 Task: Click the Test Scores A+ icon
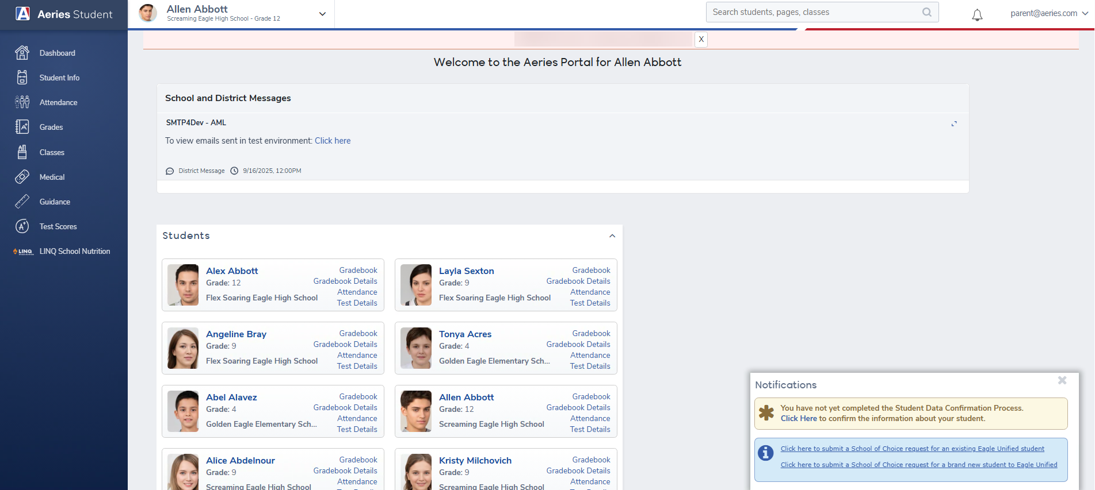[22, 226]
